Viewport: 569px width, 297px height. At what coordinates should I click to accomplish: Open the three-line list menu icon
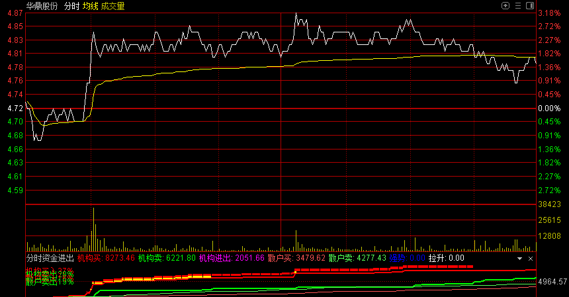(x=519, y=5)
